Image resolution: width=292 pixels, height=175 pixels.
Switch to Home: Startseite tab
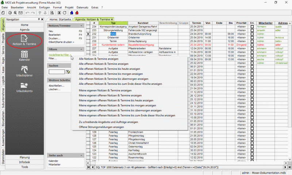(60, 20)
